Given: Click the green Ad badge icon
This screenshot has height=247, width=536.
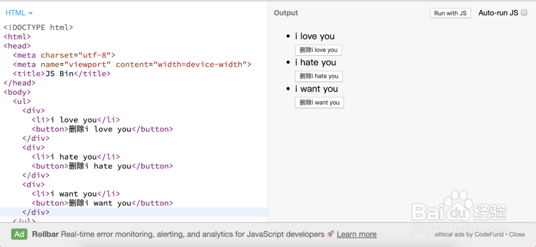Looking at the screenshot, I should (20, 234).
